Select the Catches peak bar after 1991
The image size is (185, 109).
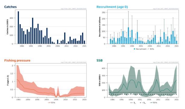(33, 31)
